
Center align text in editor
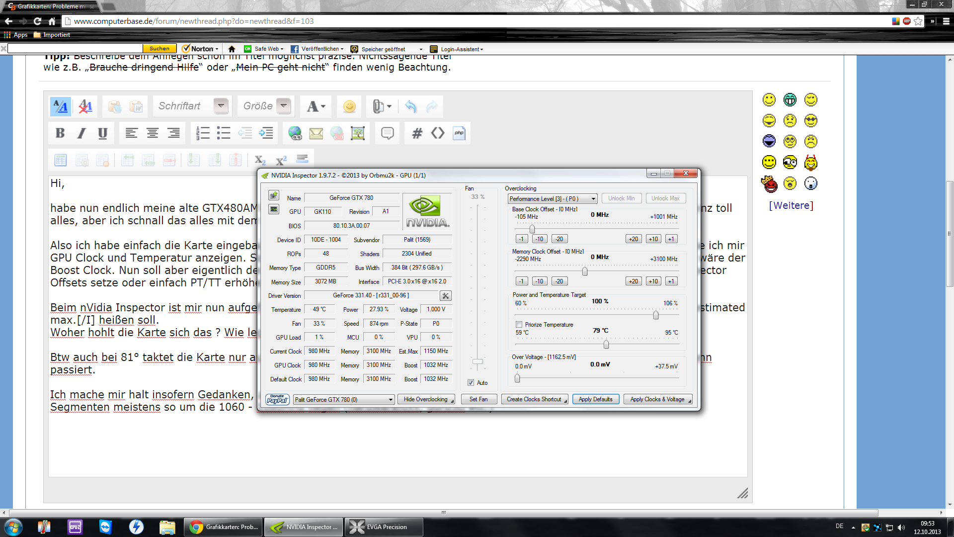(x=152, y=133)
